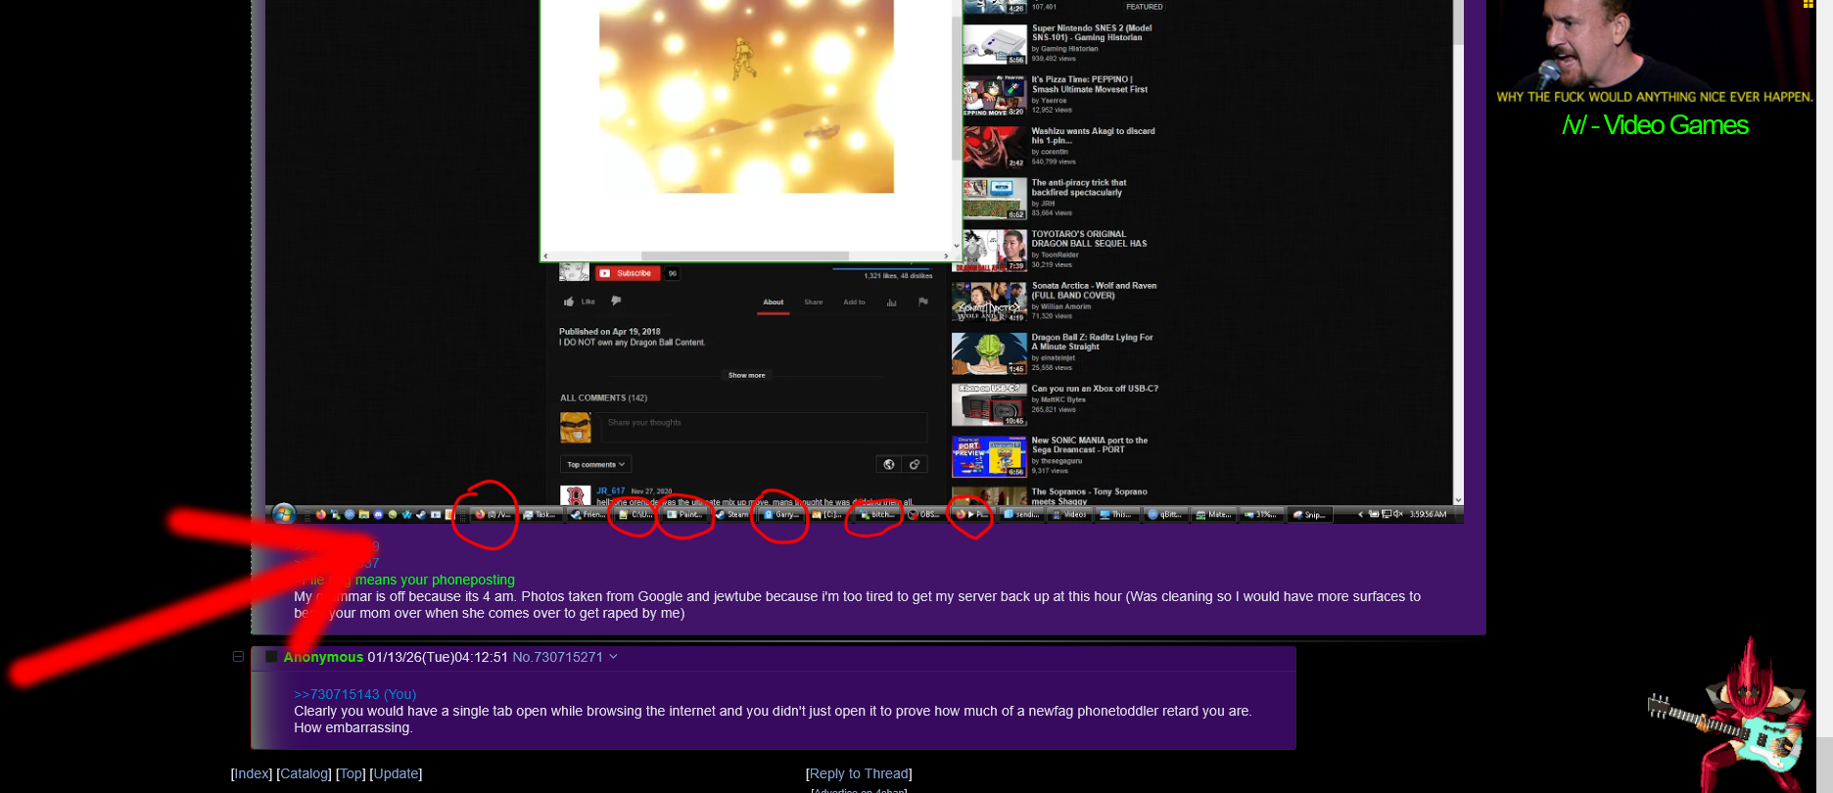Select the Share tab under the video
Image resolution: width=1833 pixels, height=793 pixels.
[x=814, y=302]
